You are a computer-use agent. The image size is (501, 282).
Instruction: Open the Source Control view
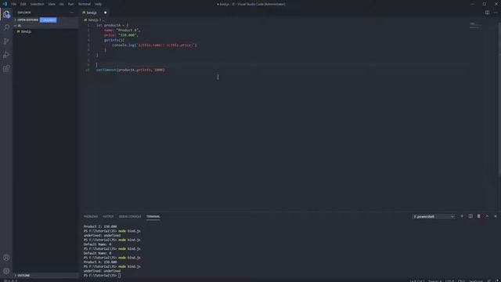(x=6, y=42)
